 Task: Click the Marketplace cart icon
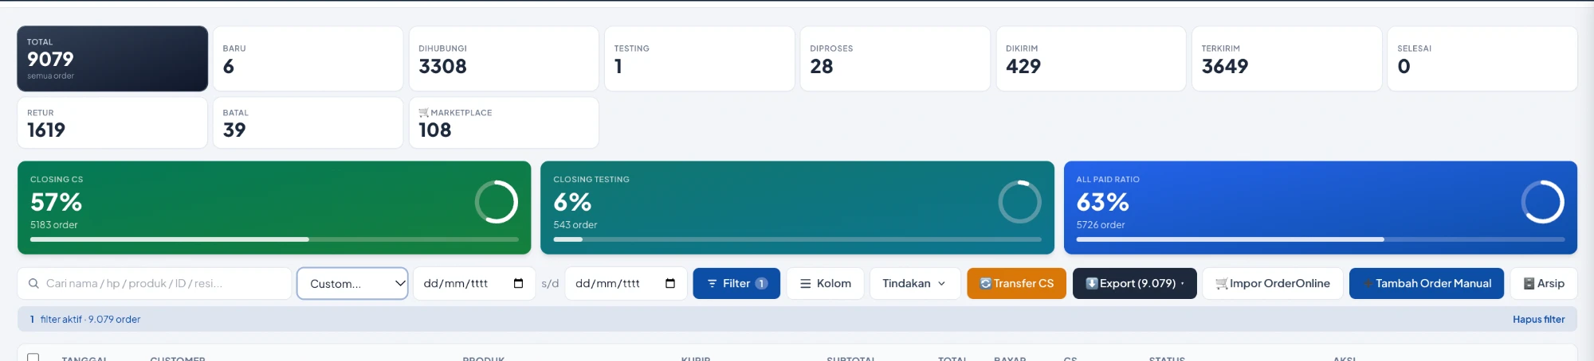pyautogui.click(x=424, y=113)
